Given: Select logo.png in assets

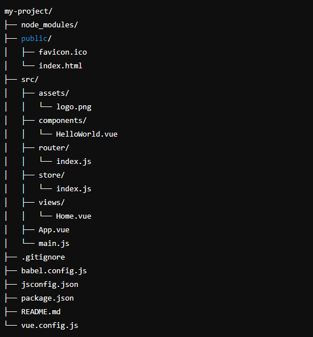Looking at the screenshot, I should (x=73, y=107).
